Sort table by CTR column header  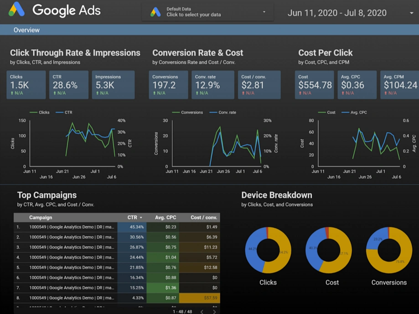(x=132, y=217)
